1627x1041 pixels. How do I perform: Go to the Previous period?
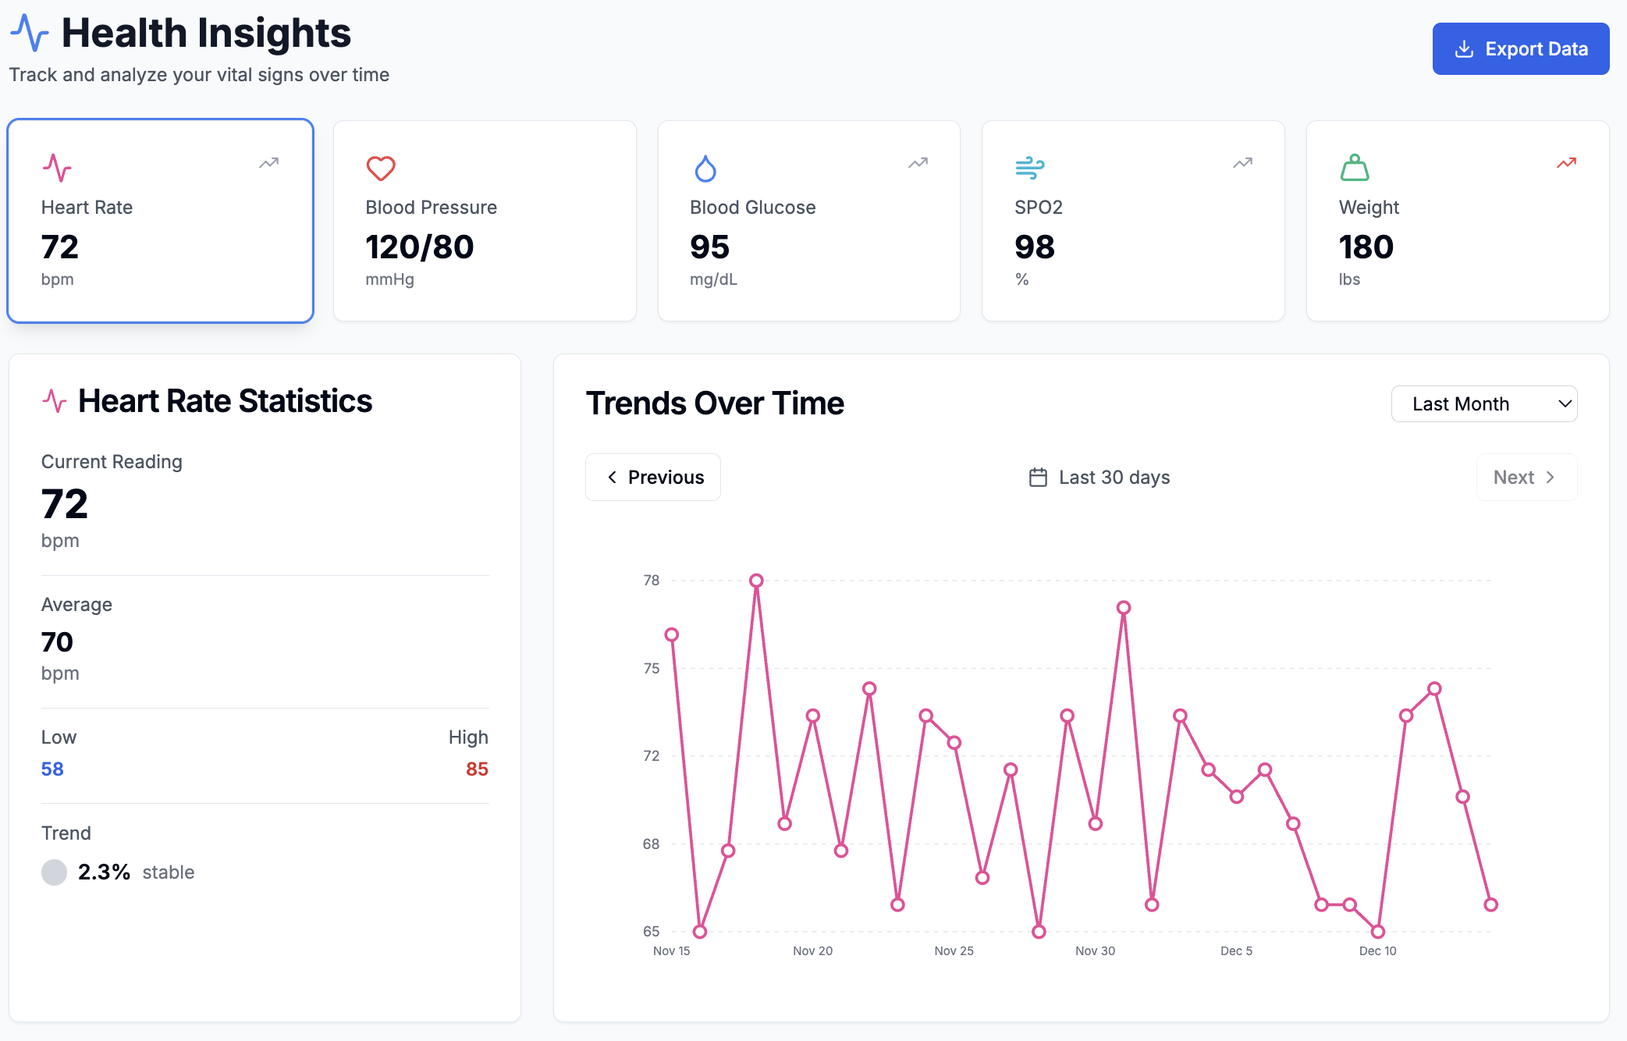(x=653, y=477)
